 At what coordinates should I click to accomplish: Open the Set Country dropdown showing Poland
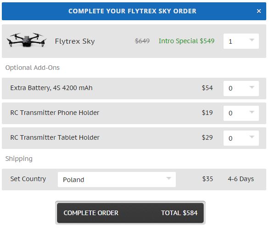click(117, 179)
